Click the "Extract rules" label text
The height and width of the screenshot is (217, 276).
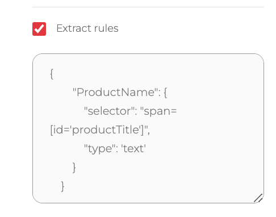pyautogui.click(x=87, y=28)
